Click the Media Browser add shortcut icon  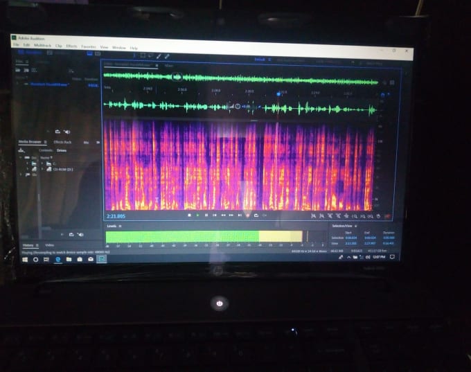[x=21, y=150]
